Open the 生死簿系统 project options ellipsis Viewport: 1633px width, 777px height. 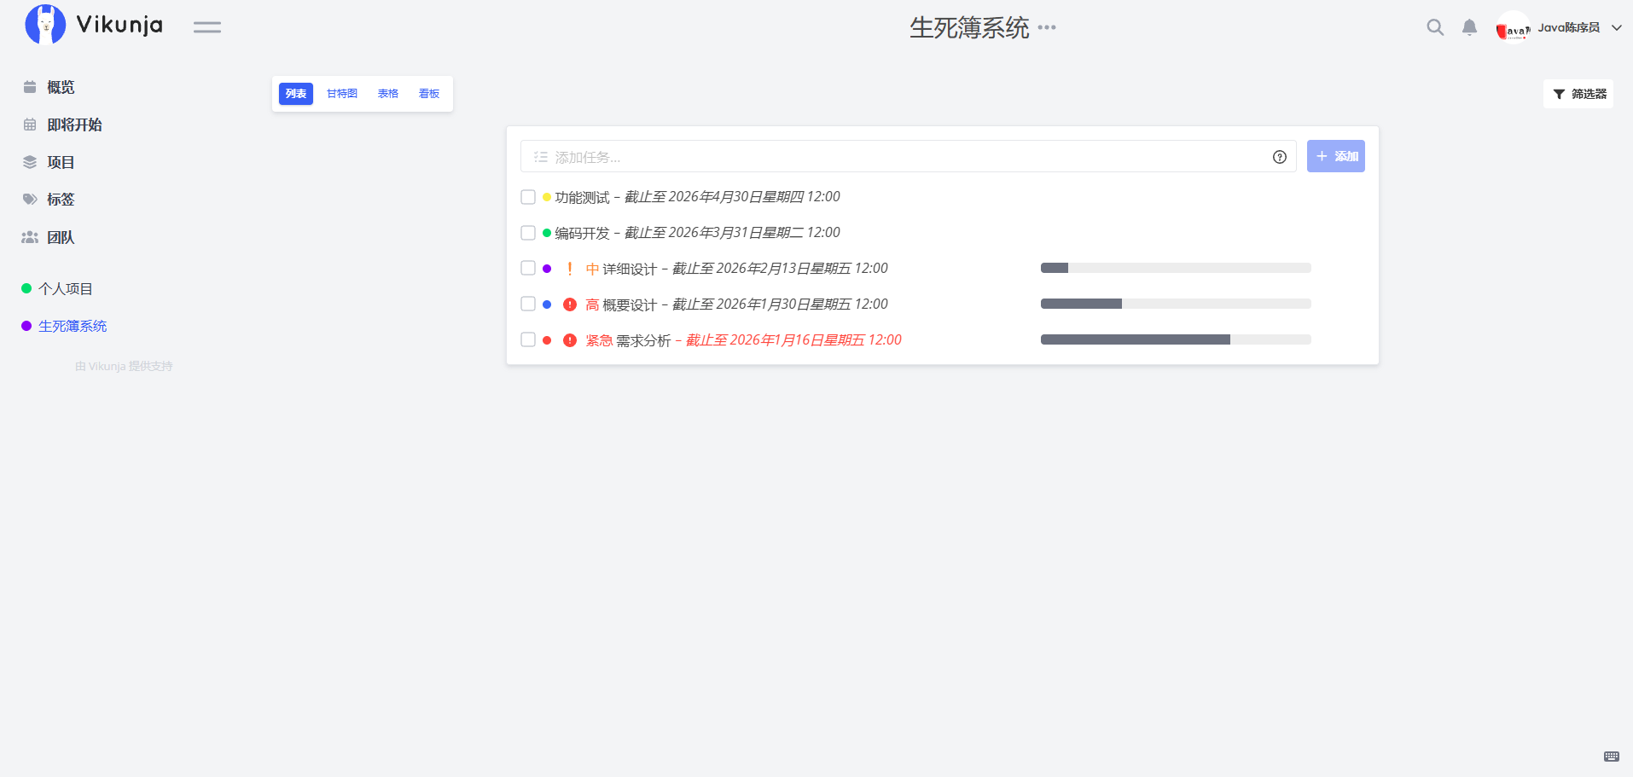click(x=1047, y=27)
